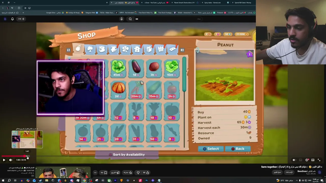Open the buildings (house) shop category tab
The width and height of the screenshot is (326, 183).
pos(137,49)
